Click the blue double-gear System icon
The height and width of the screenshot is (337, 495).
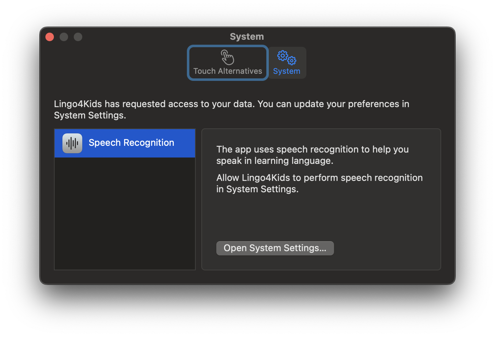pos(287,57)
